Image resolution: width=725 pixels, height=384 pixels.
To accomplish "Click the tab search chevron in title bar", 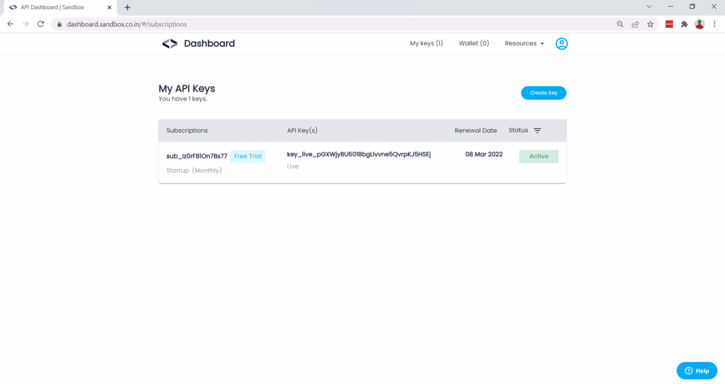I will pyautogui.click(x=649, y=7).
